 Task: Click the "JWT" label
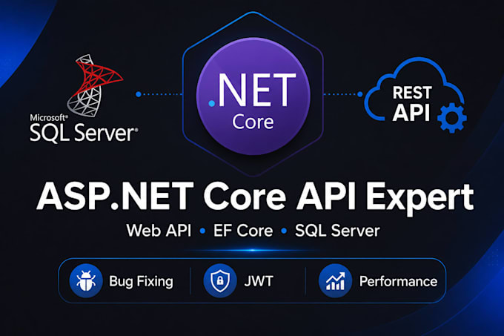click(x=259, y=281)
